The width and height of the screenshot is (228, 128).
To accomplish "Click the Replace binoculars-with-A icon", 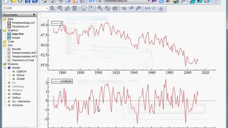I will point(67,8).
